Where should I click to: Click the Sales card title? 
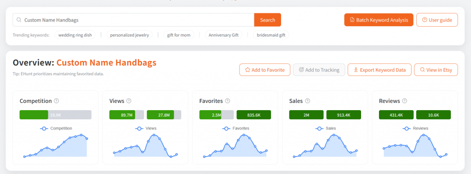pos(296,101)
